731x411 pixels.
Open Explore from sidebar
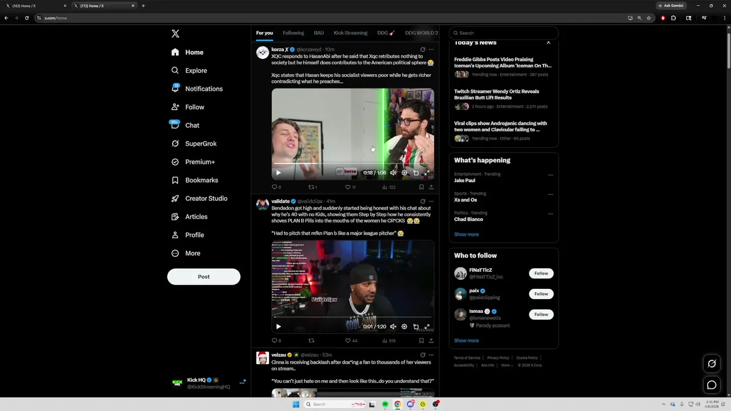[x=189, y=70]
